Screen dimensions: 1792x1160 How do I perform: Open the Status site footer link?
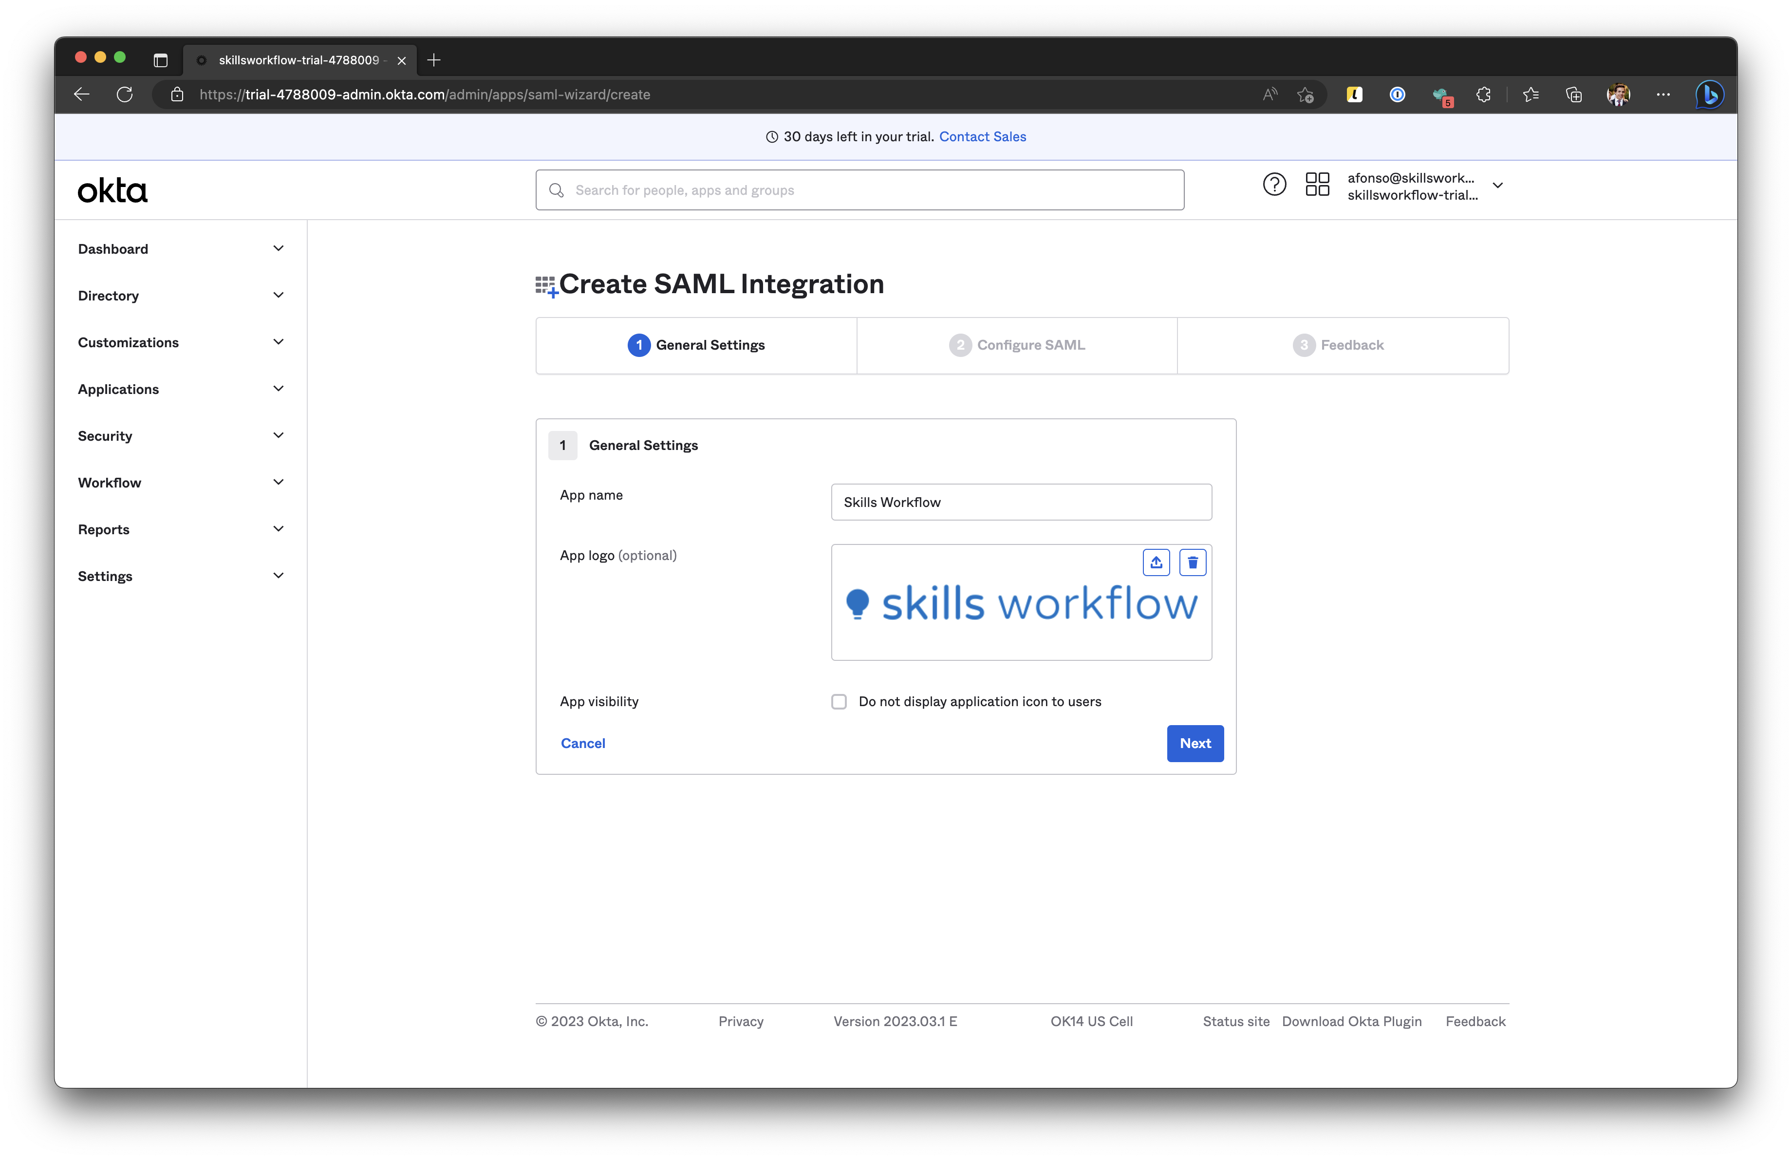[x=1235, y=1021]
